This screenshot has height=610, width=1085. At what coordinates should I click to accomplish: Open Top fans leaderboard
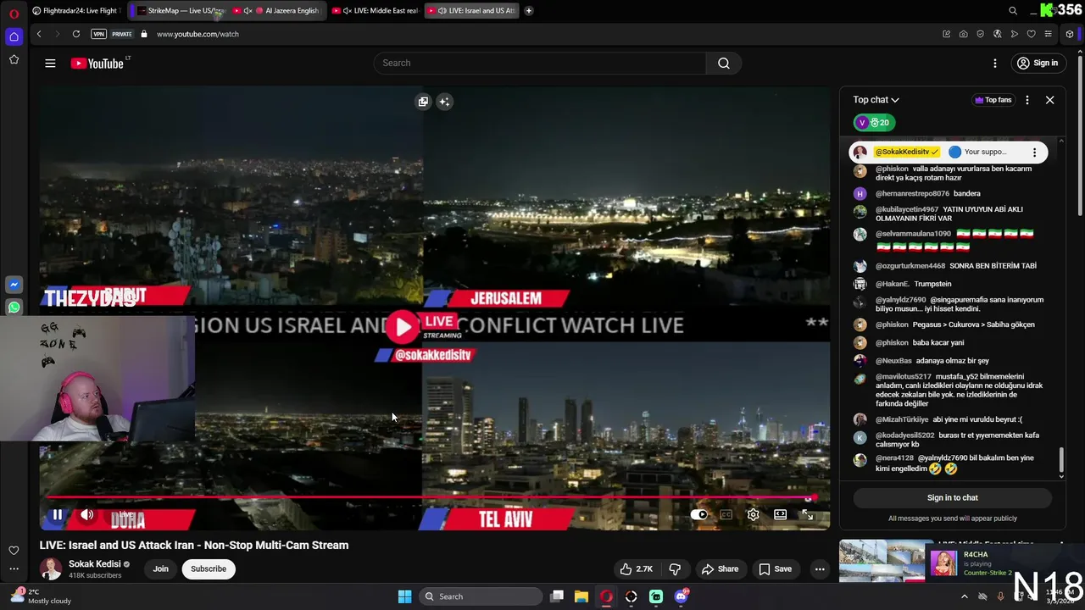[x=993, y=100]
